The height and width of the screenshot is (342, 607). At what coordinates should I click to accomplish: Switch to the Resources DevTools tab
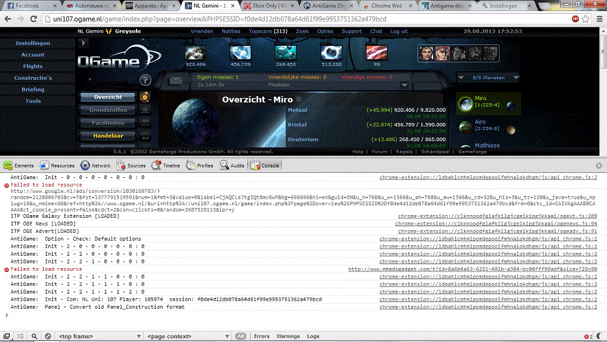click(x=57, y=165)
